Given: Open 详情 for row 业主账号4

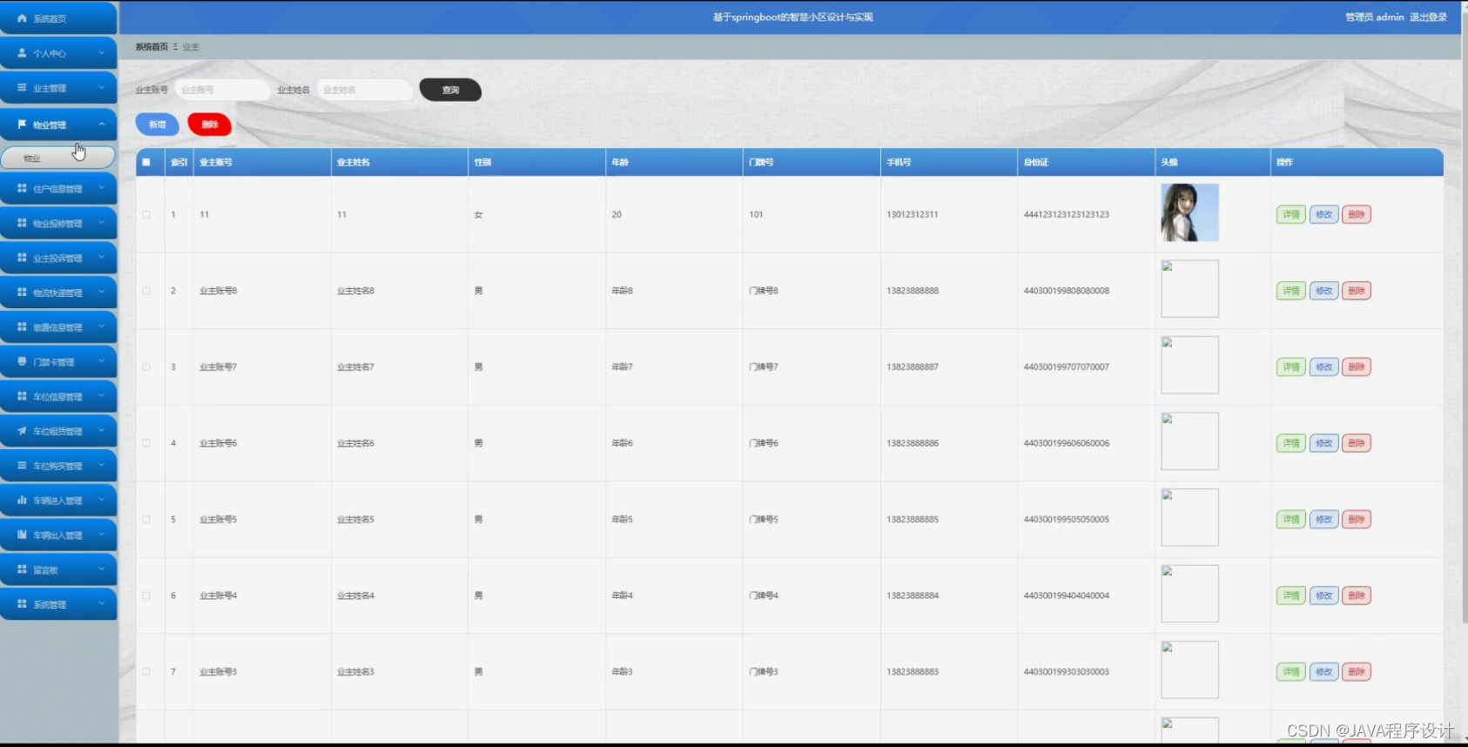Looking at the screenshot, I should (x=1290, y=596).
